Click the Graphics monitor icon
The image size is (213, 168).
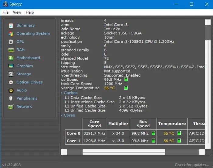click(x=11, y=66)
